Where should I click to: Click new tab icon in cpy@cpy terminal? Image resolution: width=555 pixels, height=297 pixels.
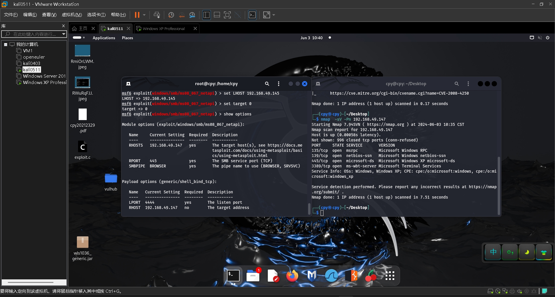(318, 84)
